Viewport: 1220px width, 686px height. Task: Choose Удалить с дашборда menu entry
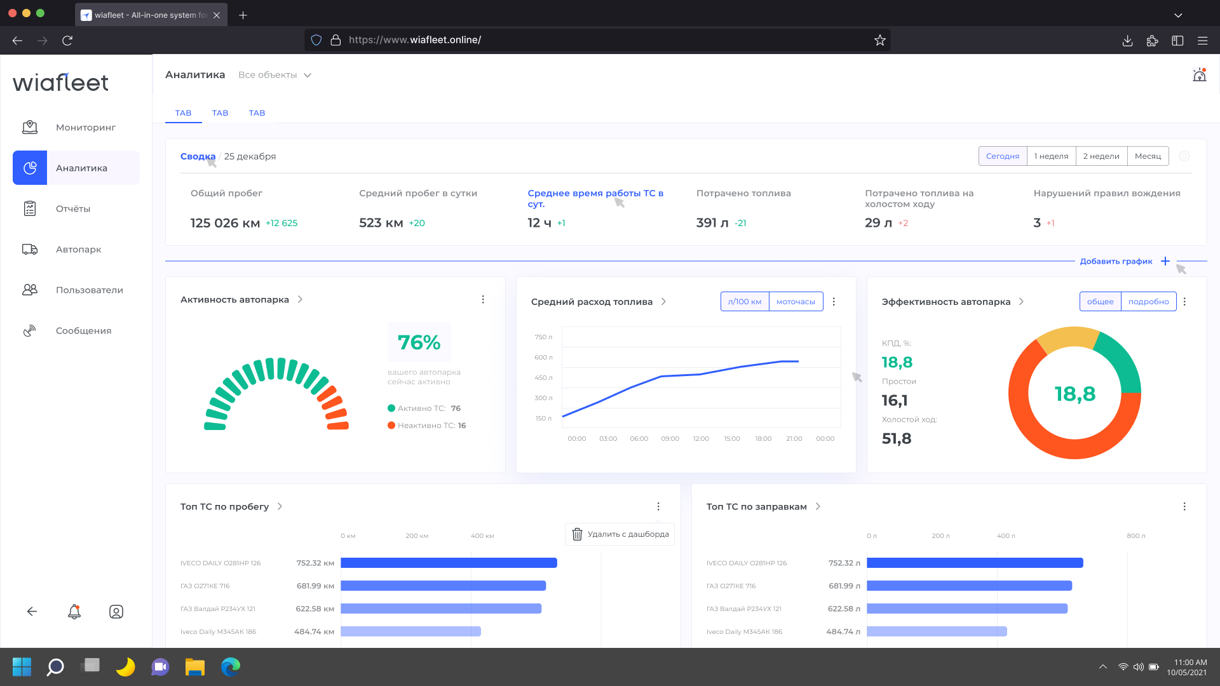tap(620, 534)
